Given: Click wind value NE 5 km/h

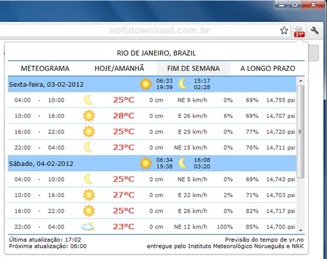Looking at the screenshot, I should (x=192, y=179).
